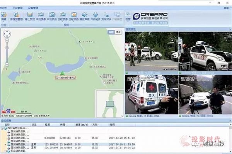The height and width of the screenshot is (154, 232).
Task: Select top-right video preview of white SUV
Action: coord(205,51)
